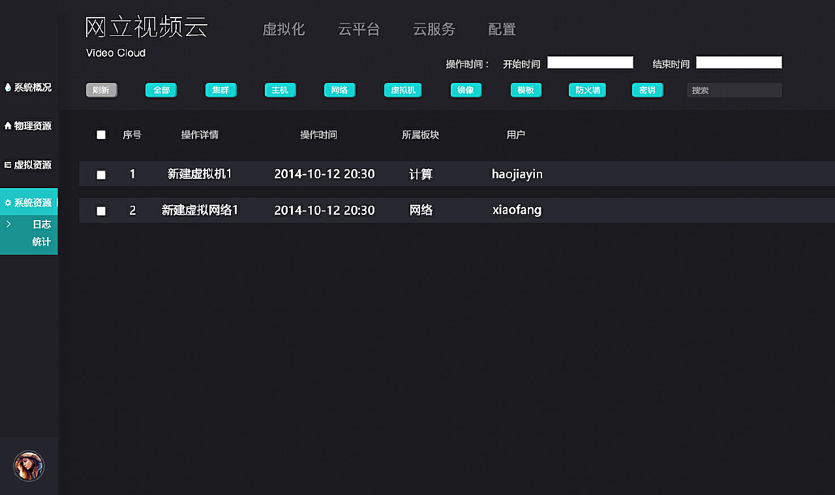The height and width of the screenshot is (495, 835).
Task: Expand the 日志 submenu arrow
Action: coord(8,224)
